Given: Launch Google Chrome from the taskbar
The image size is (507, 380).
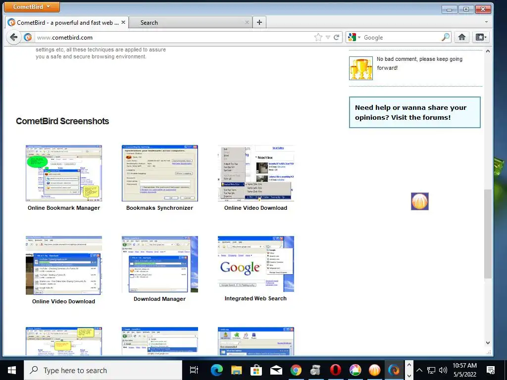Looking at the screenshot, I should 296,370.
